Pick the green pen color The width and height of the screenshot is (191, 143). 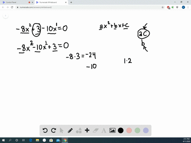[x=137, y=130]
